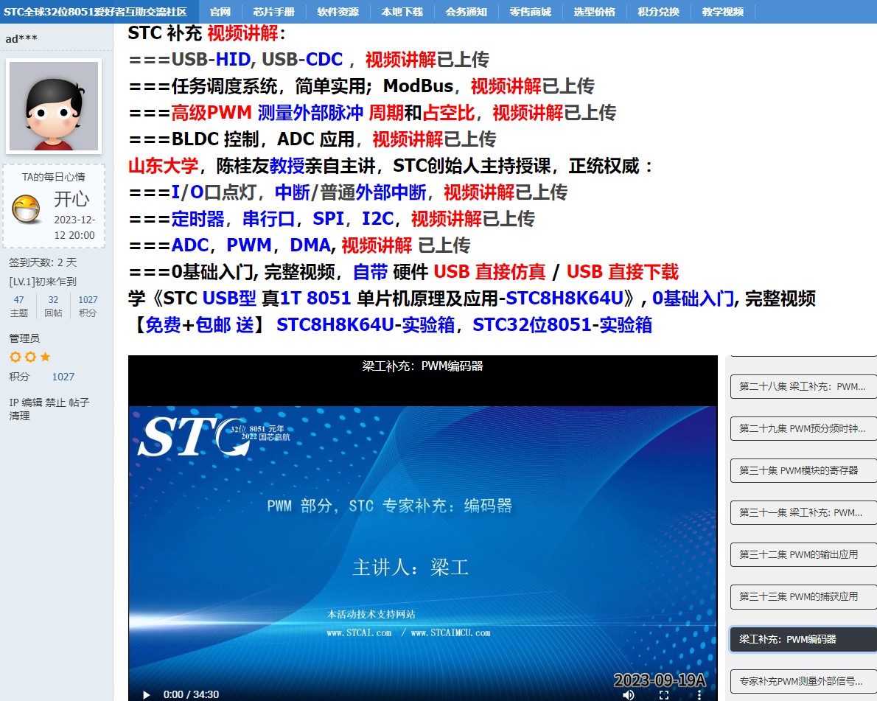
Task: Click the 山东大学 red text
Action: pyautogui.click(x=164, y=166)
